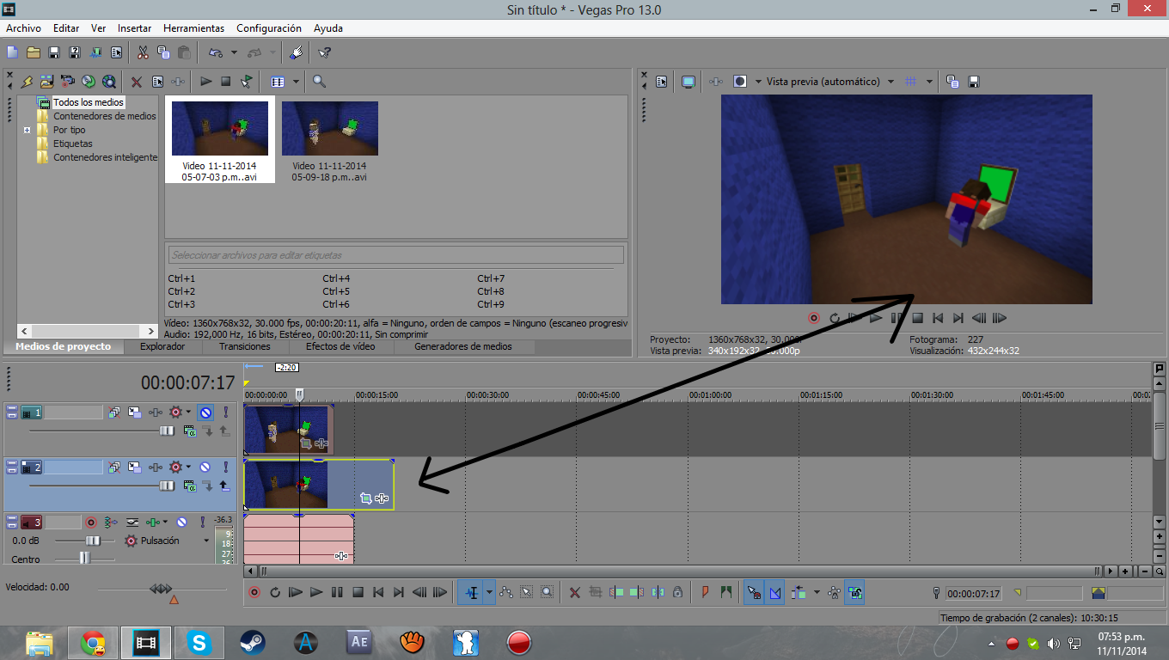Open Track FX on video track 2
This screenshot has width=1169, height=660.
pyautogui.click(x=156, y=467)
